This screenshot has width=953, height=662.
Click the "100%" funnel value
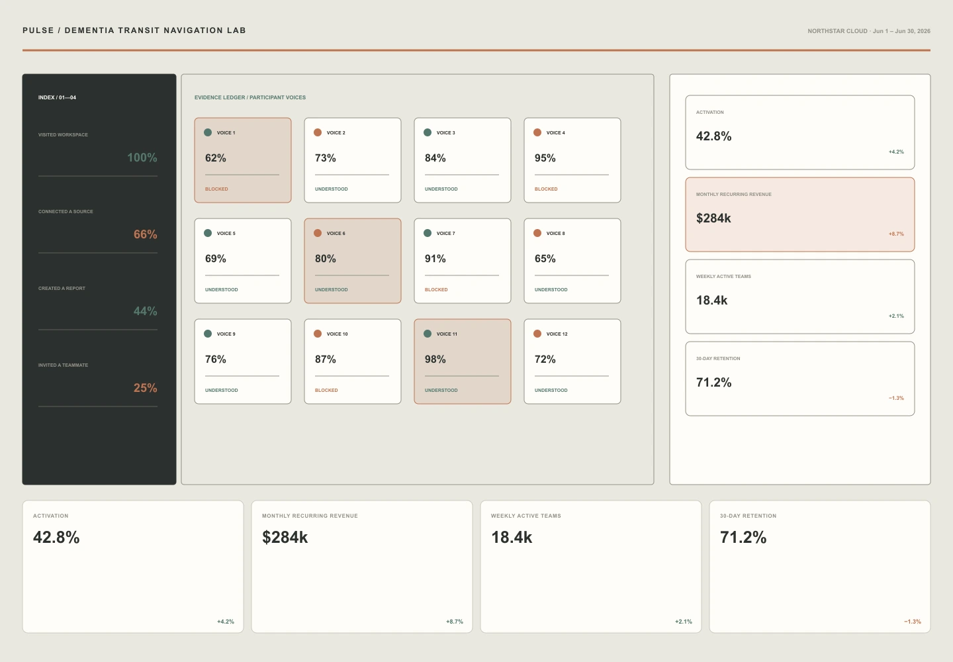pos(142,158)
